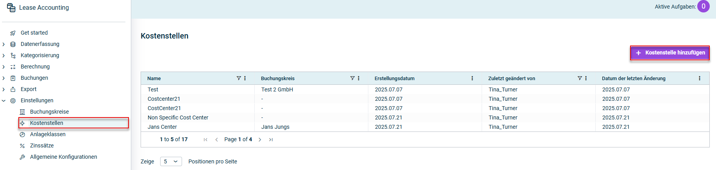Open Buchungskreise settings page
This screenshot has width=716, height=170.
(x=49, y=112)
